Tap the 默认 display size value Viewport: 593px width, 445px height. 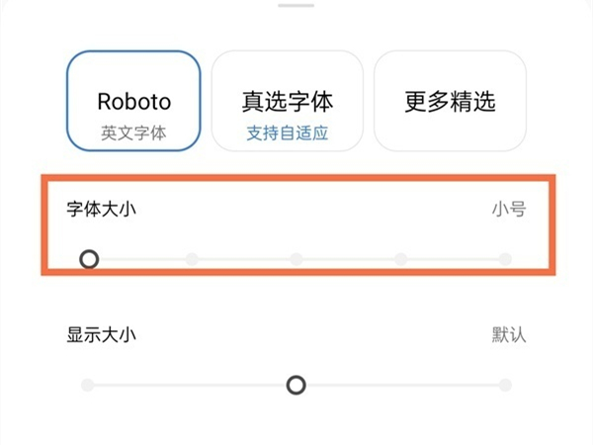click(x=509, y=334)
